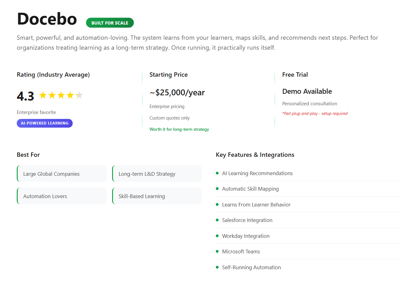417x281 pixels.
Task: Click the Personalized consultation text
Action: coord(310,104)
